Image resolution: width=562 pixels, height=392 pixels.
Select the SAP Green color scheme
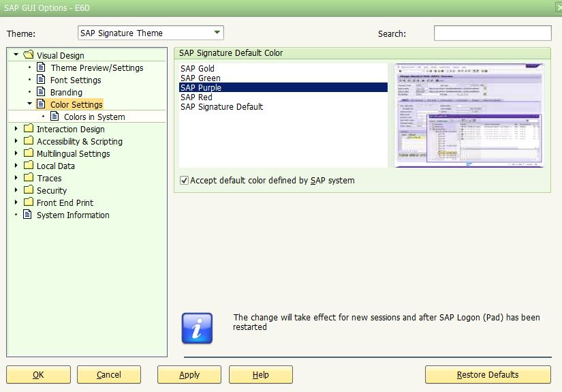[x=283, y=78]
